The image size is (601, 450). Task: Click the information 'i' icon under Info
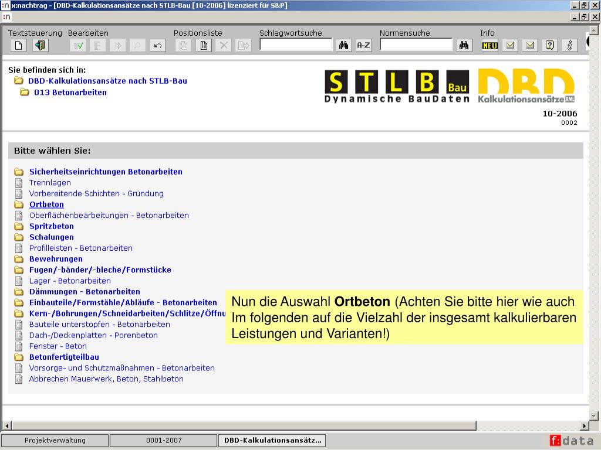point(569,46)
